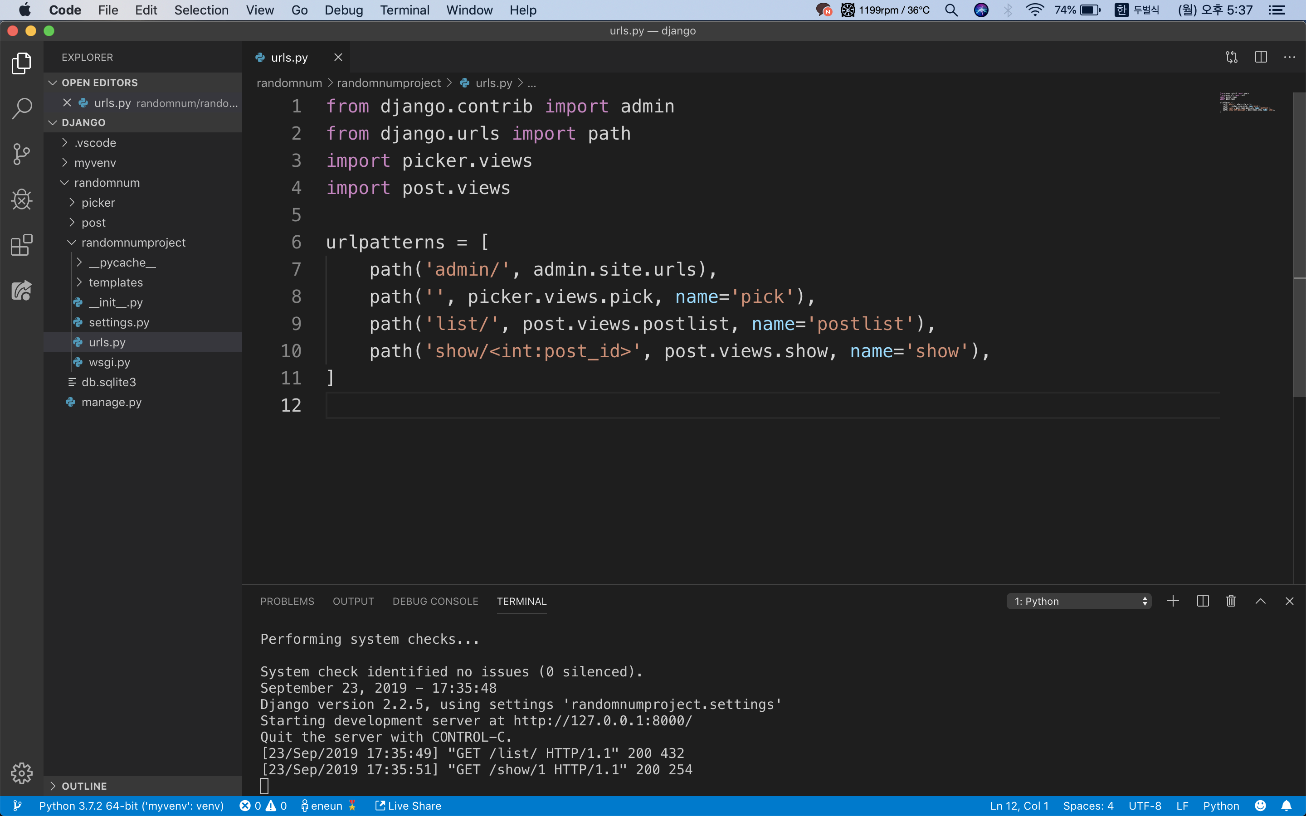This screenshot has width=1306, height=816.
Task: Open the Search view in activity bar
Action: [x=22, y=108]
